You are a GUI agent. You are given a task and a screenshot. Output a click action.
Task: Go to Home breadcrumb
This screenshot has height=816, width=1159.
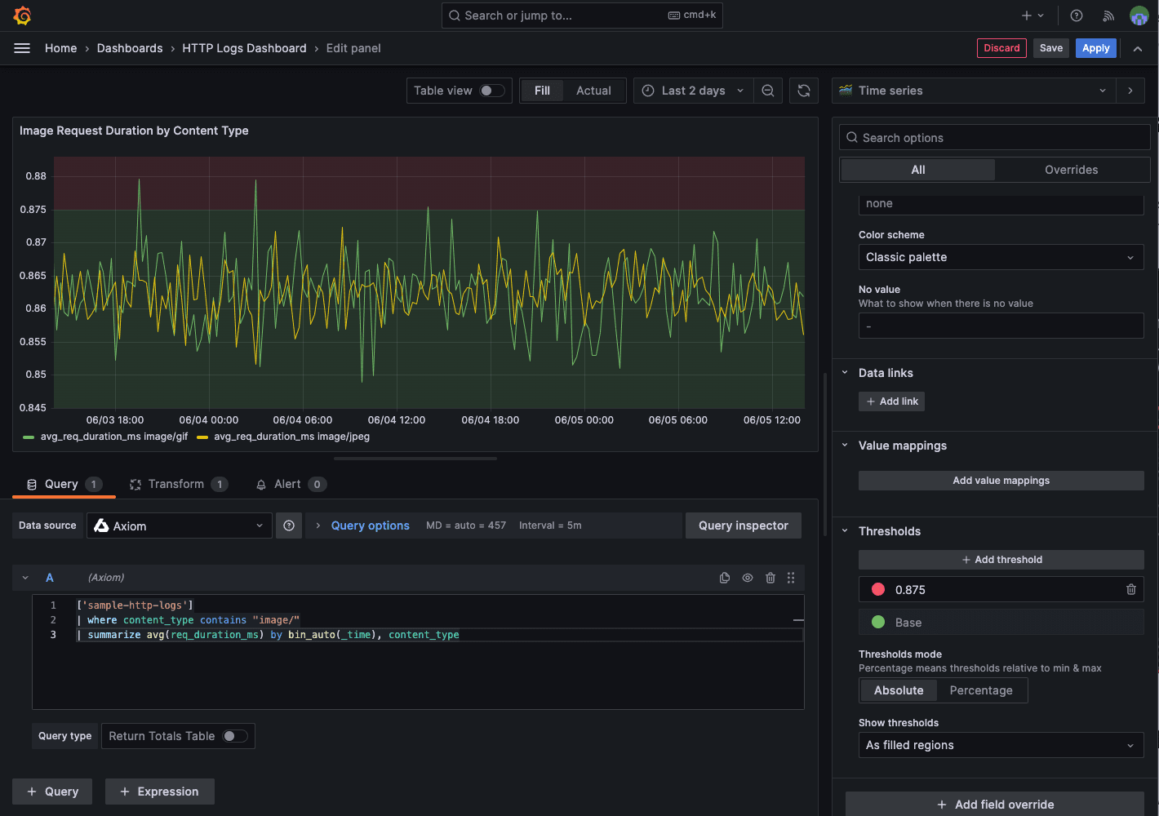pyautogui.click(x=60, y=48)
